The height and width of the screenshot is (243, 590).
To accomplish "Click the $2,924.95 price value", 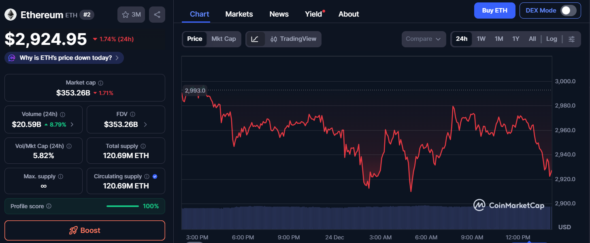I will tap(46, 39).
